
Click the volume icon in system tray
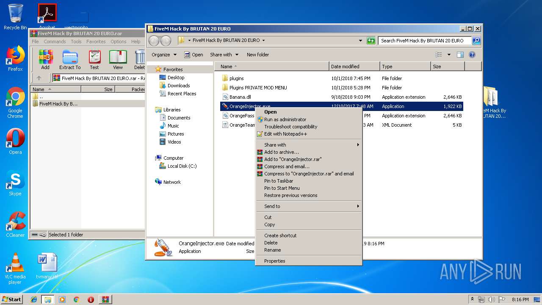pyautogui.click(x=492, y=299)
